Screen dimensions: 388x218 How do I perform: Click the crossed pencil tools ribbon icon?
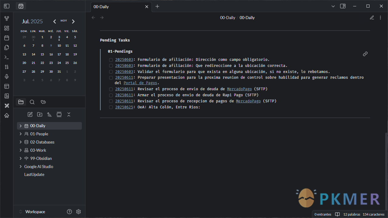[7, 106]
